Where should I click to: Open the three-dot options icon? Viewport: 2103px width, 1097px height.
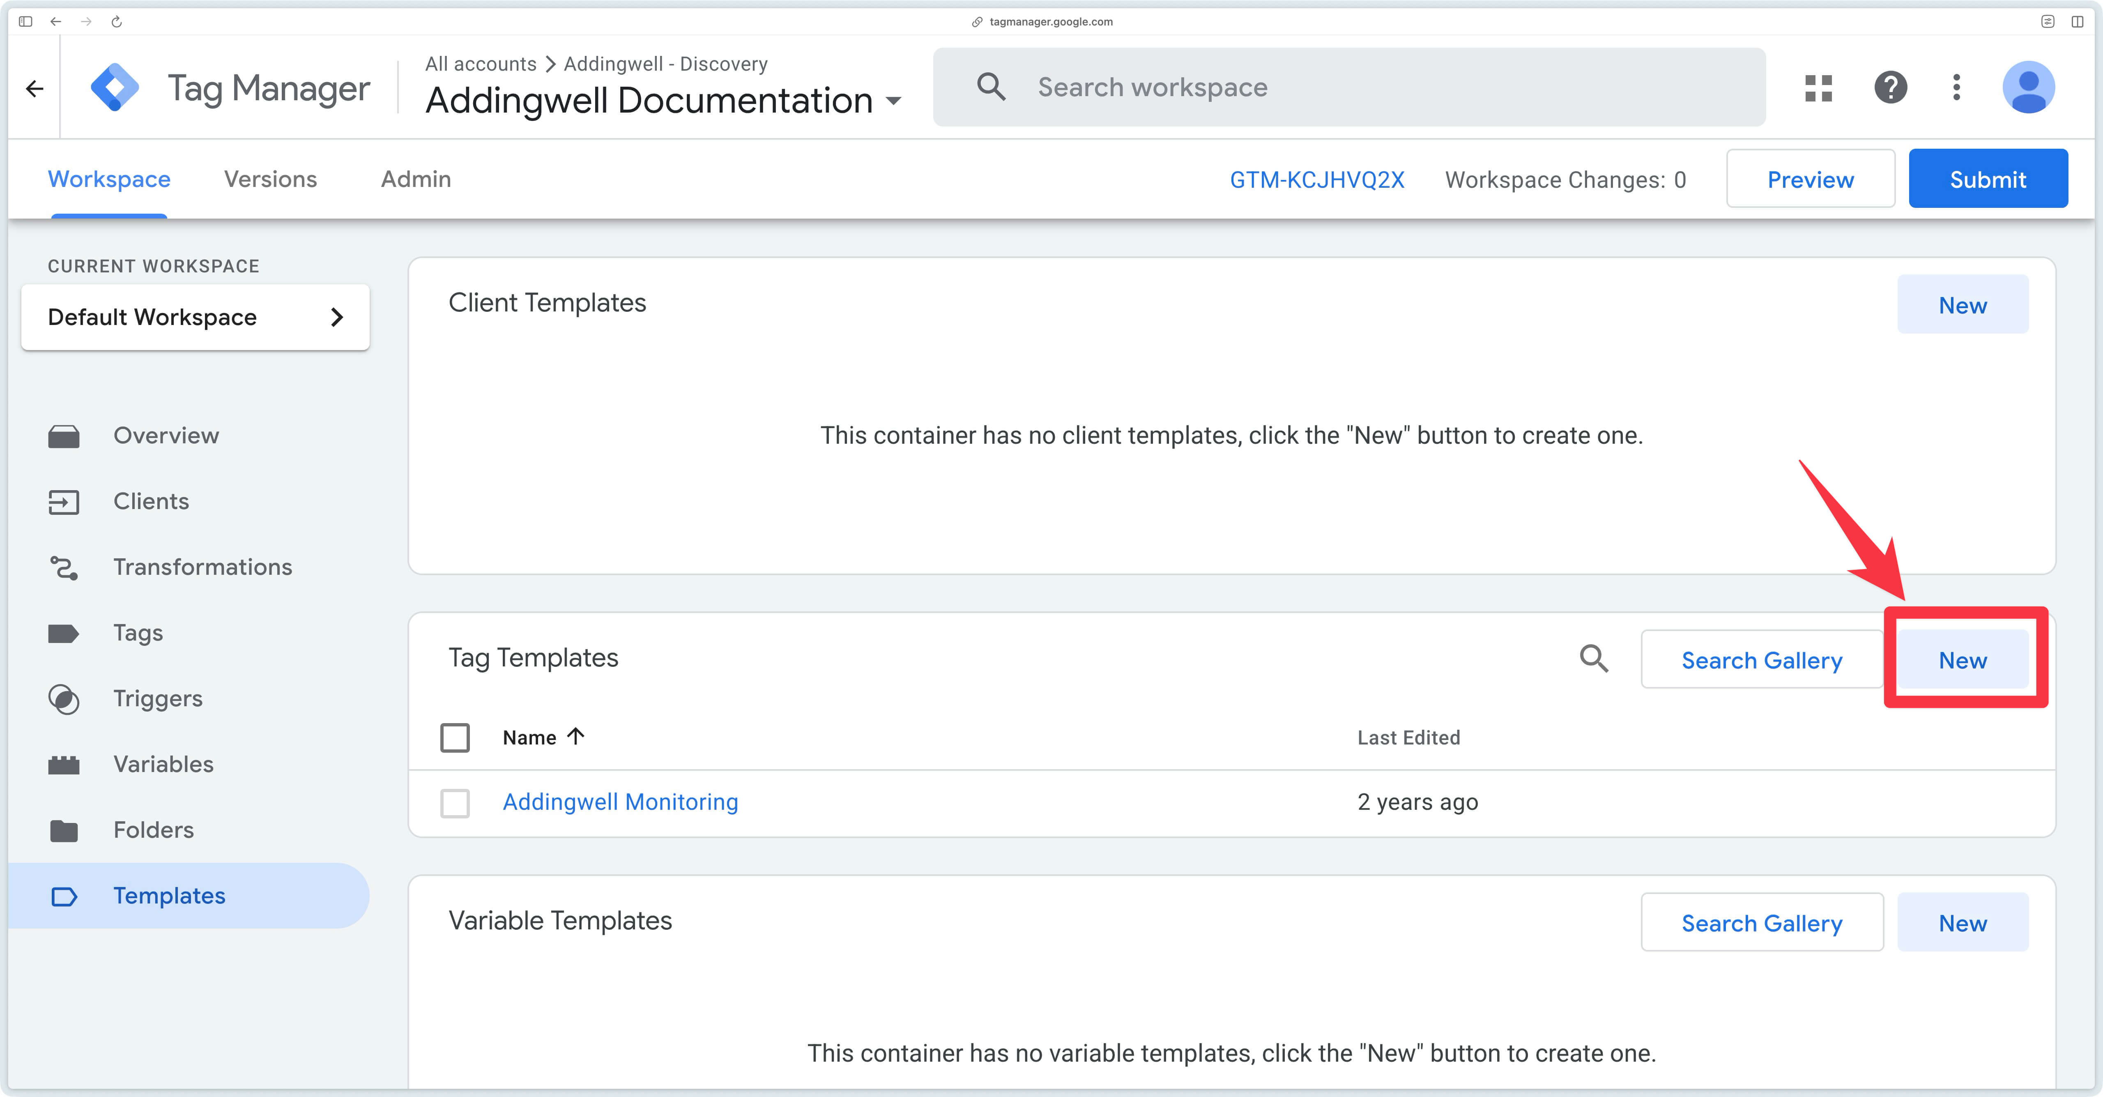1956,88
